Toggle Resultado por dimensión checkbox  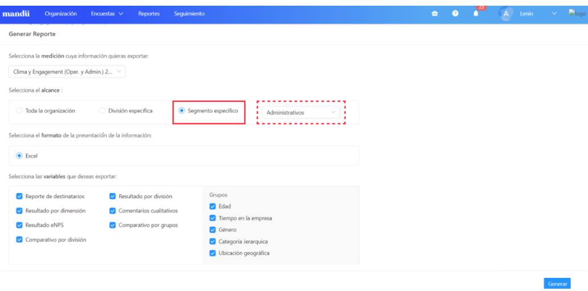tap(19, 211)
